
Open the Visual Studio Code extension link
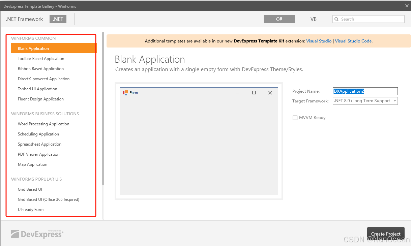click(x=353, y=41)
